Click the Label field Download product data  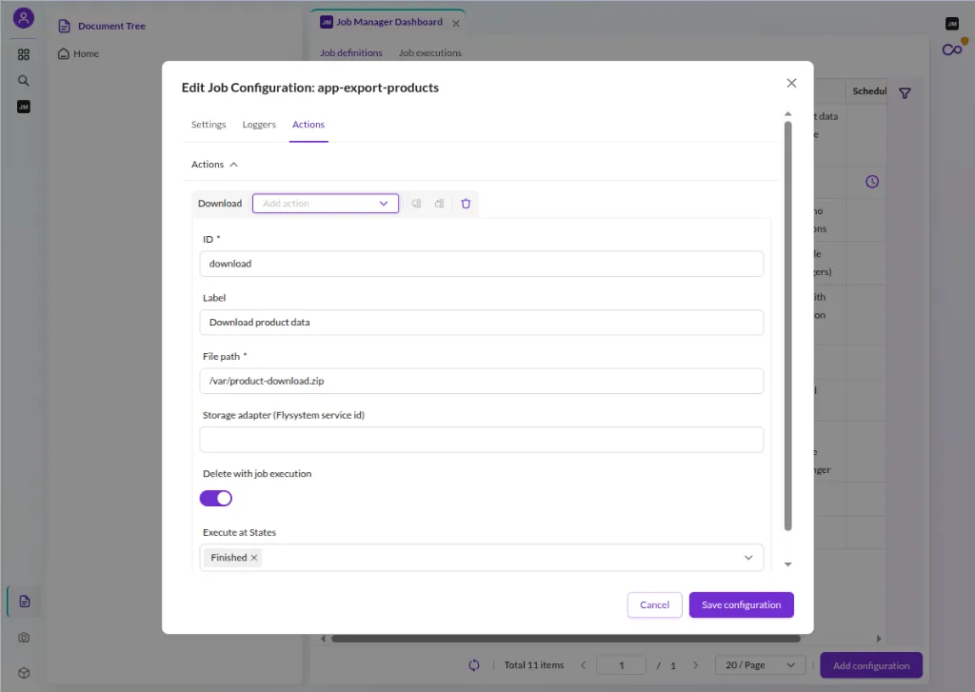[481, 322]
